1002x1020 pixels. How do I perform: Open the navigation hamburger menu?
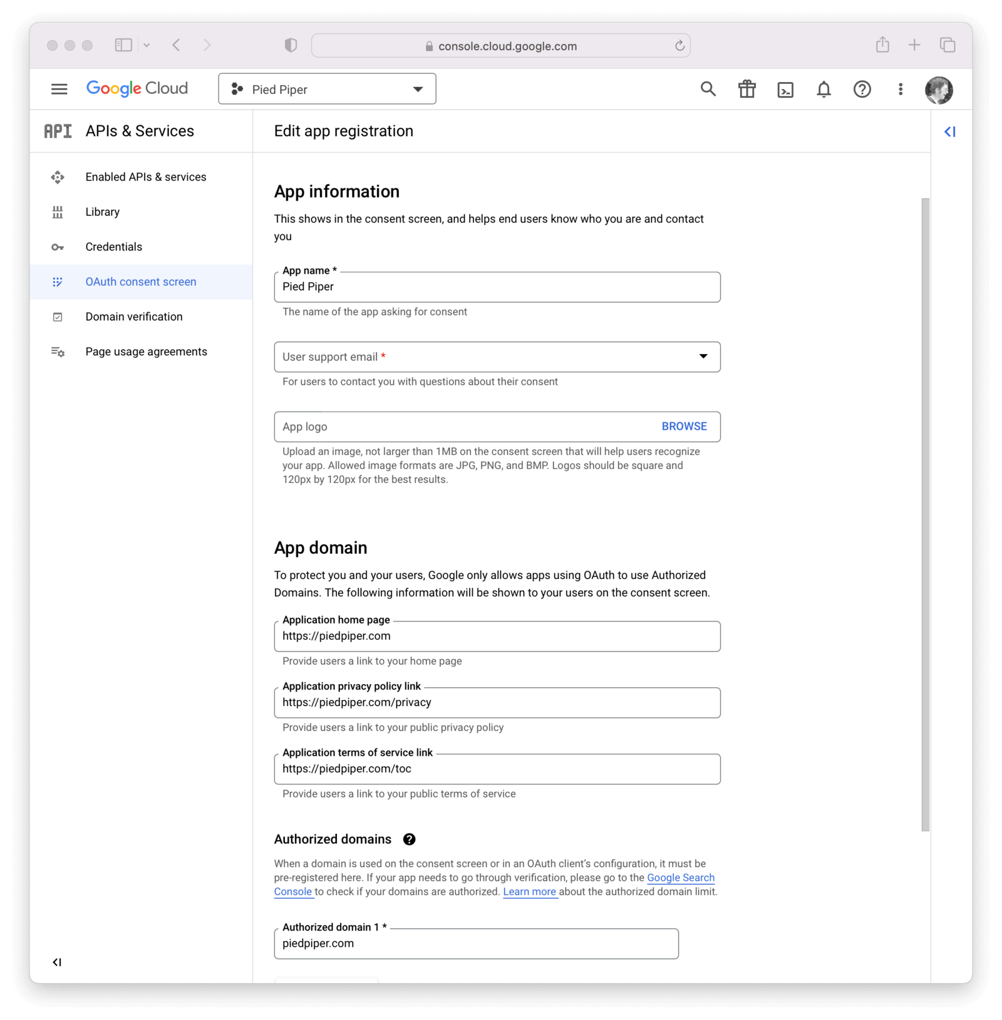pyautogui.click(x=59, y=88)
